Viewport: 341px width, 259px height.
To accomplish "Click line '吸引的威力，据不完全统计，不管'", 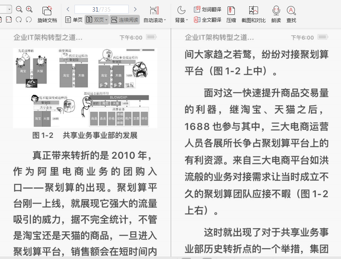I will 85,219.
